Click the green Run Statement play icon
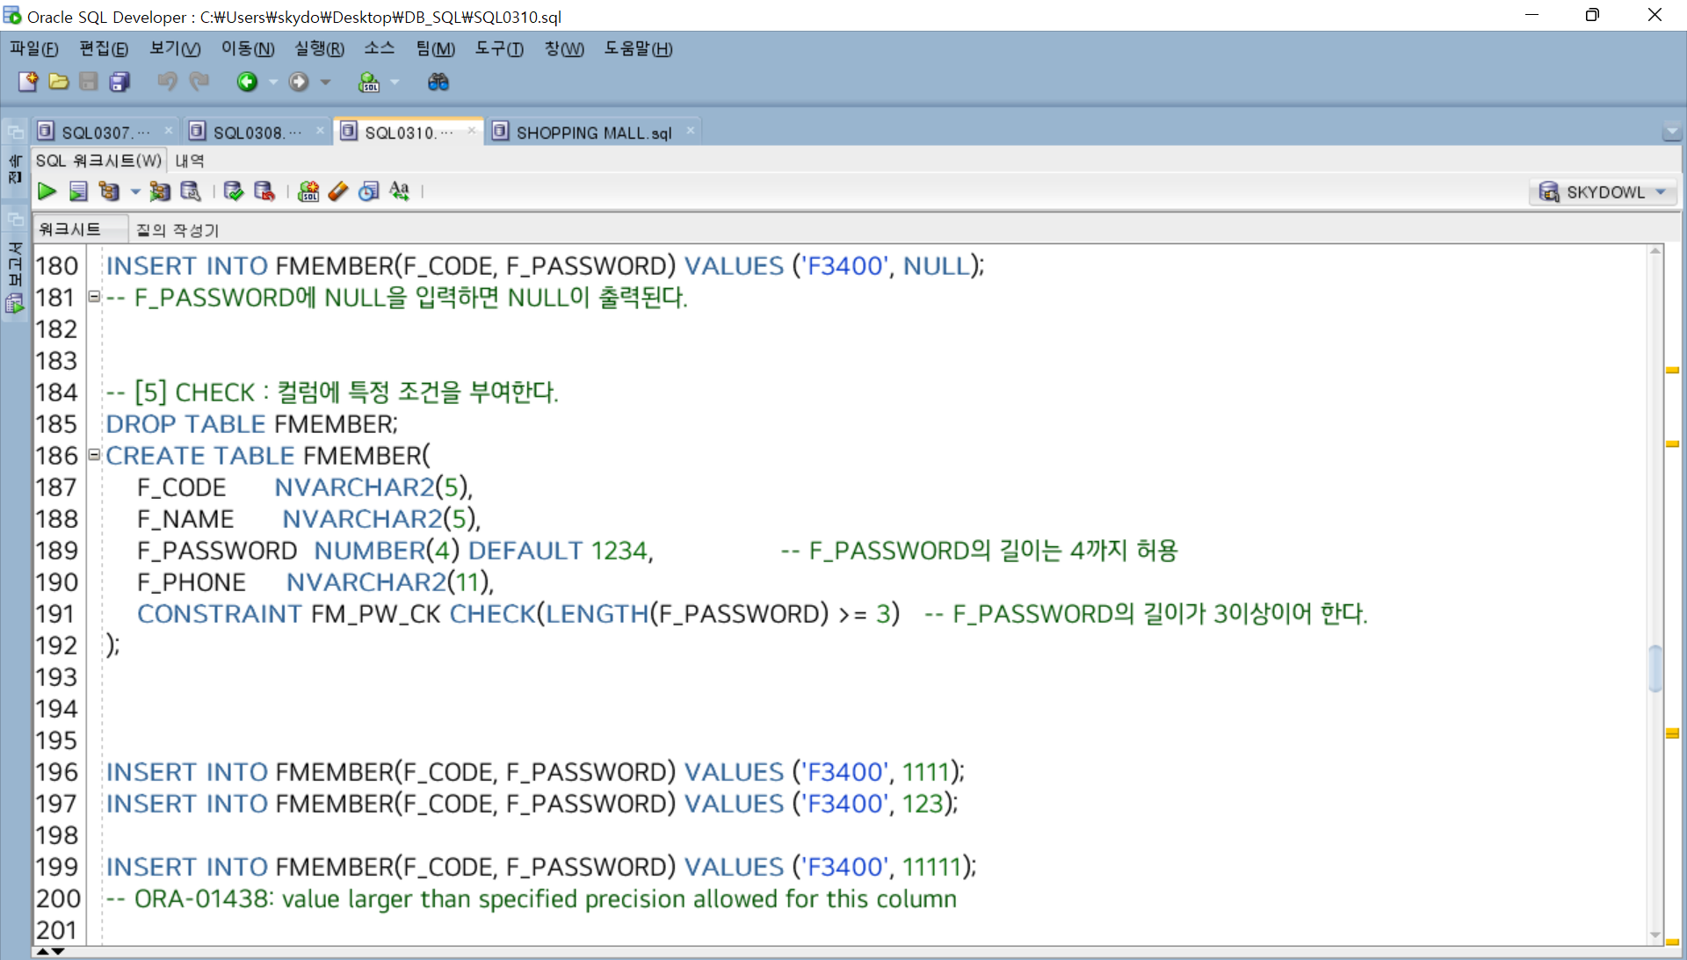The image size is (1687, 960). click(47, 191)
